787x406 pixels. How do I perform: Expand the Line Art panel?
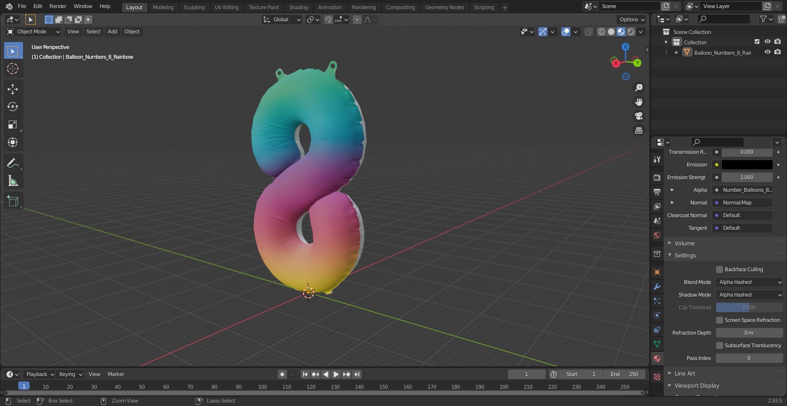684,373
